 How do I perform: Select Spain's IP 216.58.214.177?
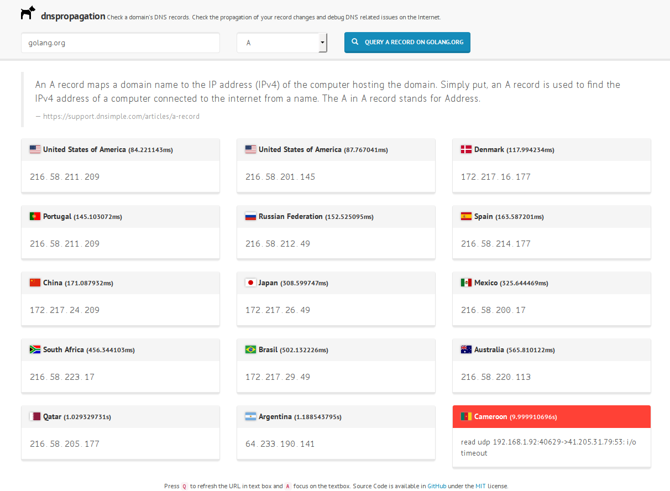pyautogui.click(x=496, y=244)
